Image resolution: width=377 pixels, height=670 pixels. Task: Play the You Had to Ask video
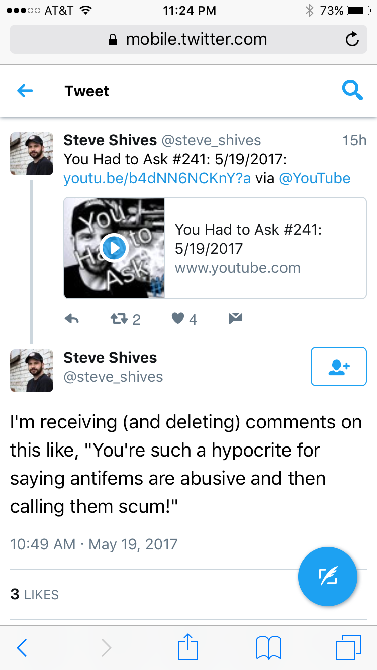[114, 248]
